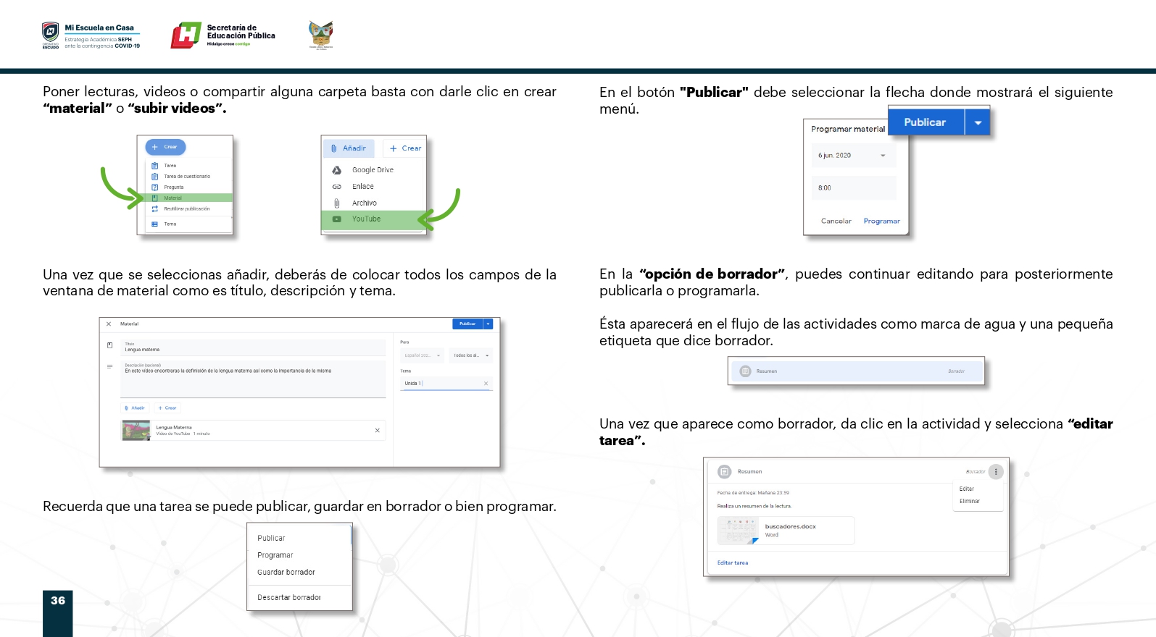The image size is (1156, 637).
Task: Click the Secretaría de Educación Pública logo
Action: pos(223,35)
